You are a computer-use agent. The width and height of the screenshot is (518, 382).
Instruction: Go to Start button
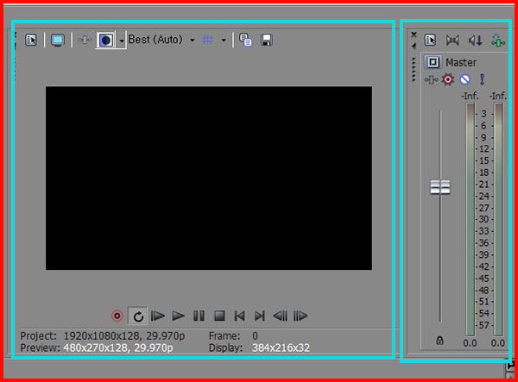coord(239,316)
